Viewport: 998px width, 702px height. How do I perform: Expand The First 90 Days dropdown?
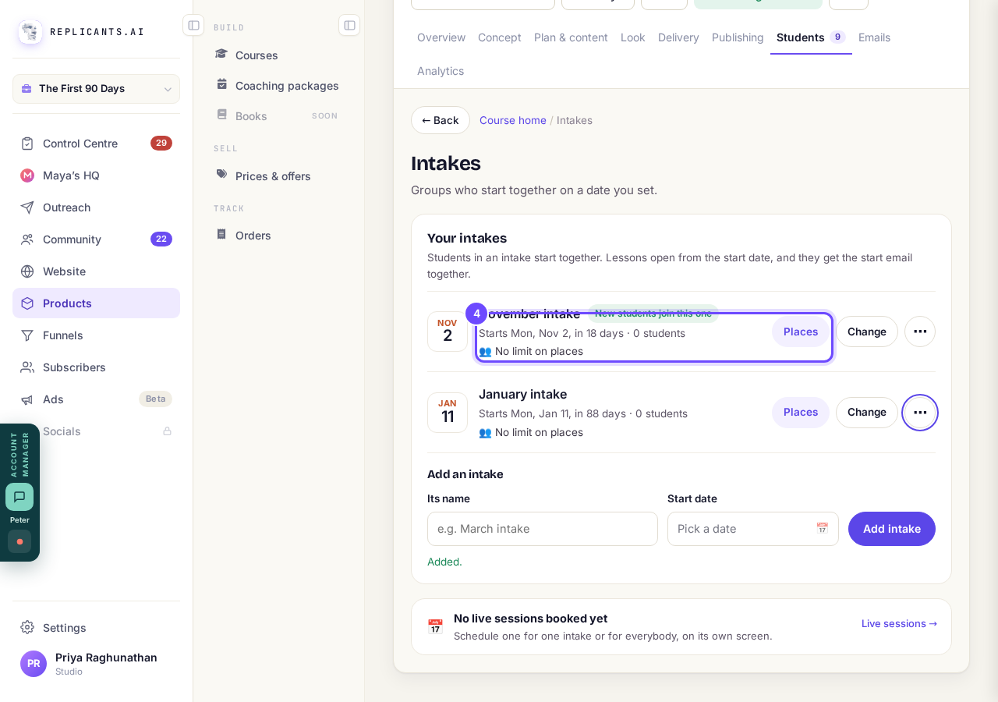pos(96,89)
